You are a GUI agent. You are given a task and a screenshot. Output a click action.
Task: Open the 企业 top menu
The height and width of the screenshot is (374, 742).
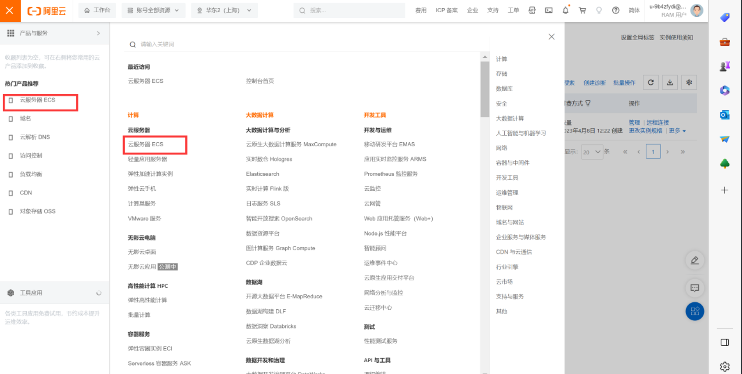click(x=472, y=10)
